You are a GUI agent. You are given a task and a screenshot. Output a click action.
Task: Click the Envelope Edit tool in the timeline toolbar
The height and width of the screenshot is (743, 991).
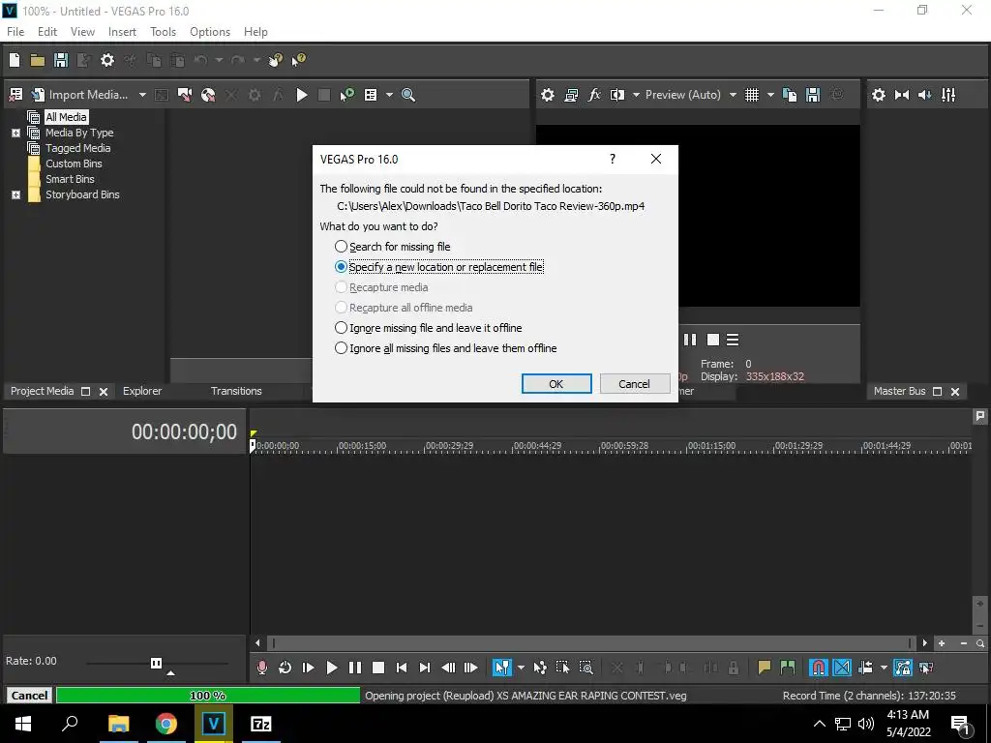(x=540, y=668)
